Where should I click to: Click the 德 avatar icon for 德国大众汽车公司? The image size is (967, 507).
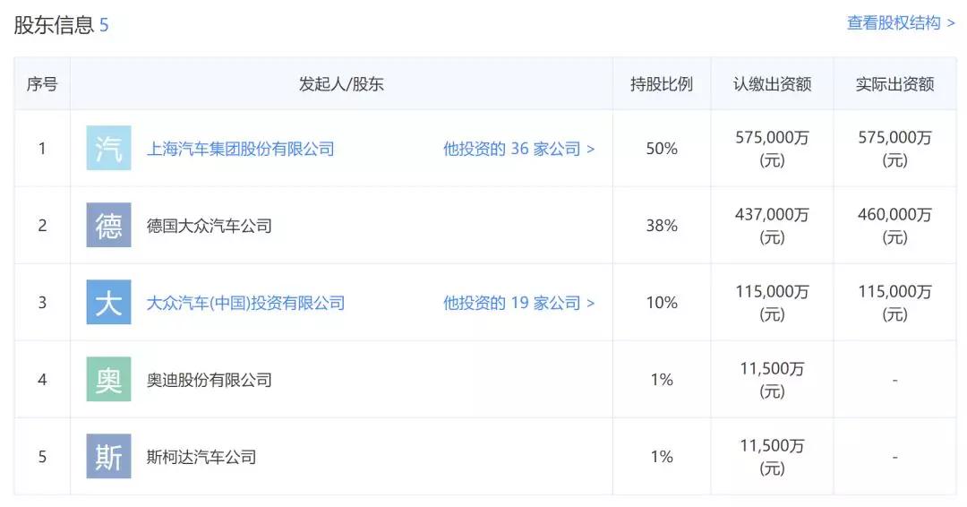[108, 225]
